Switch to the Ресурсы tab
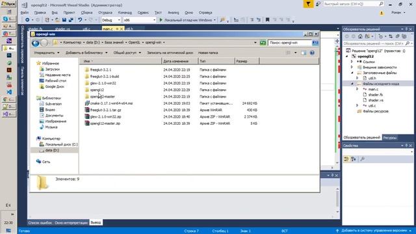 click(390, 137)
